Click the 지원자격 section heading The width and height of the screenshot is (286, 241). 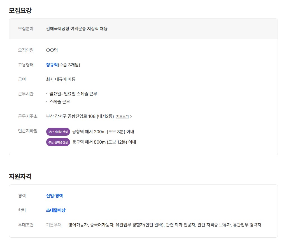[x=20, y=177]
